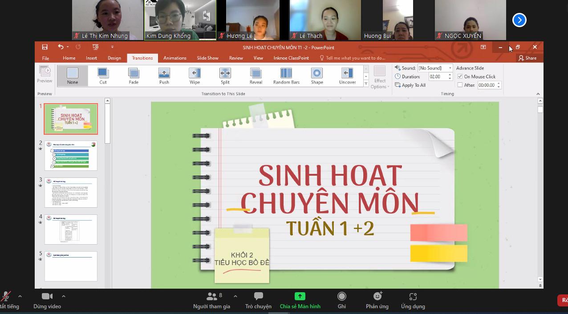Enable the After timing checkbox
This screenshot has height=314, width=568.
click(460, 85)
